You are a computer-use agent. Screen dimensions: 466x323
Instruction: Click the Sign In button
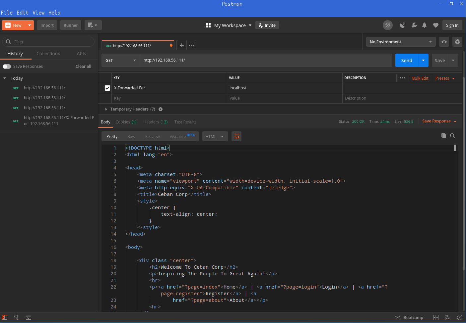[x=452, y=25]
